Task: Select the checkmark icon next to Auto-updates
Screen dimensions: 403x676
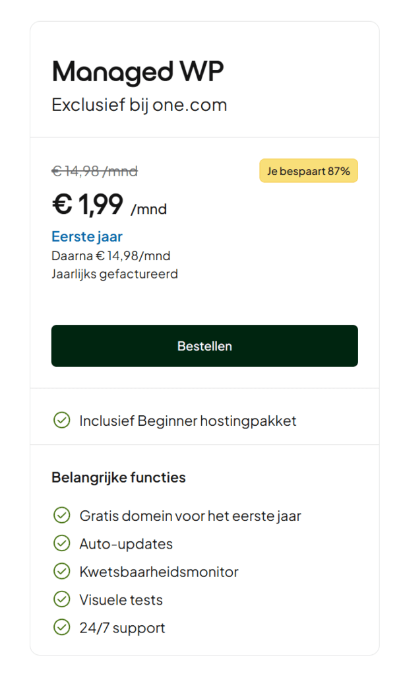Action: 61,543
